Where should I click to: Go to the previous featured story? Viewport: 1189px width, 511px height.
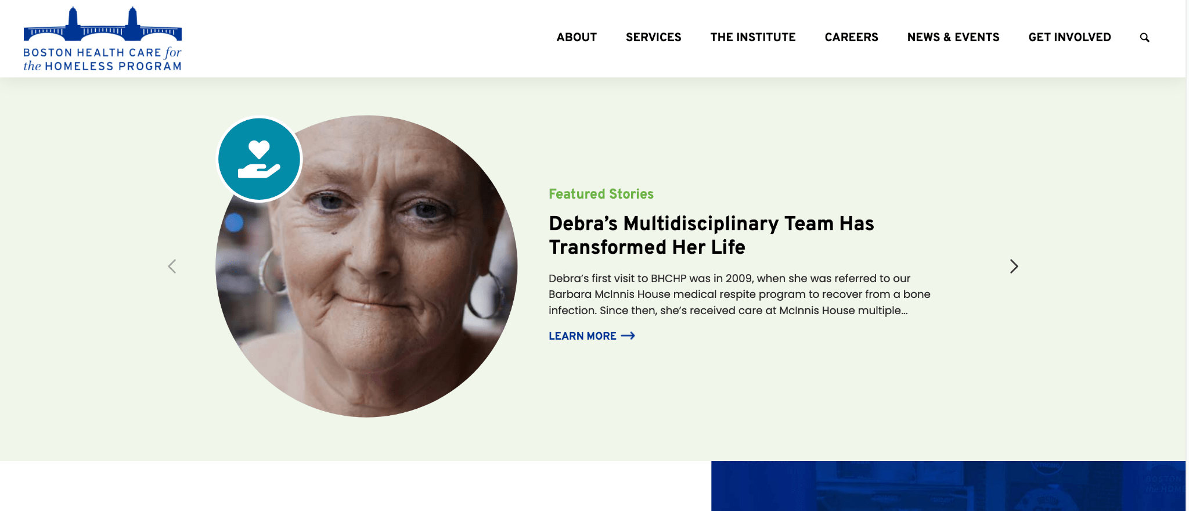coord(172,266)
